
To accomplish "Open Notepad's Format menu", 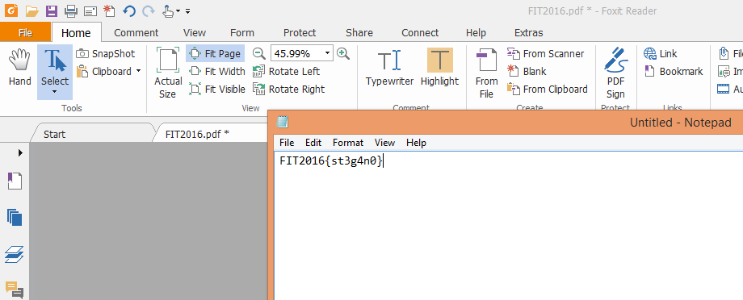I will pyautogui.click(x=348, y=143).
